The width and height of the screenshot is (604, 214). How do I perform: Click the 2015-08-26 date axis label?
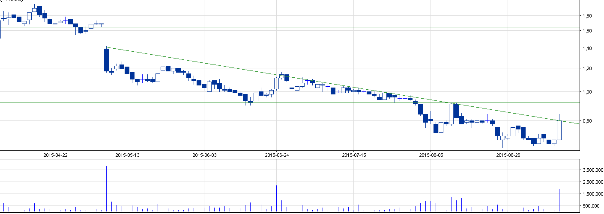(508, 155)
